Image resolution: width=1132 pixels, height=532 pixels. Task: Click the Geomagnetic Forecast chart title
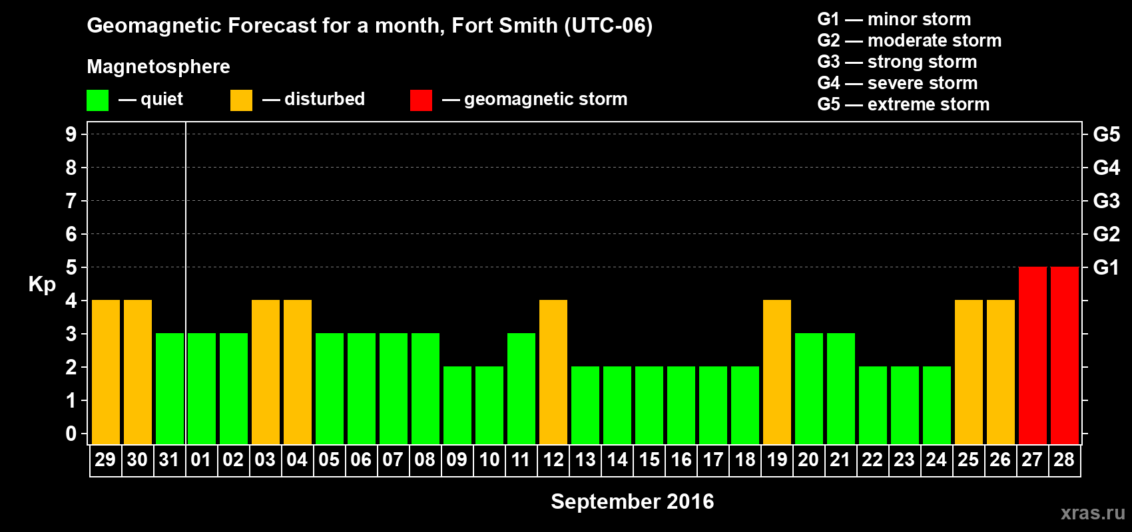pos(370,26)
